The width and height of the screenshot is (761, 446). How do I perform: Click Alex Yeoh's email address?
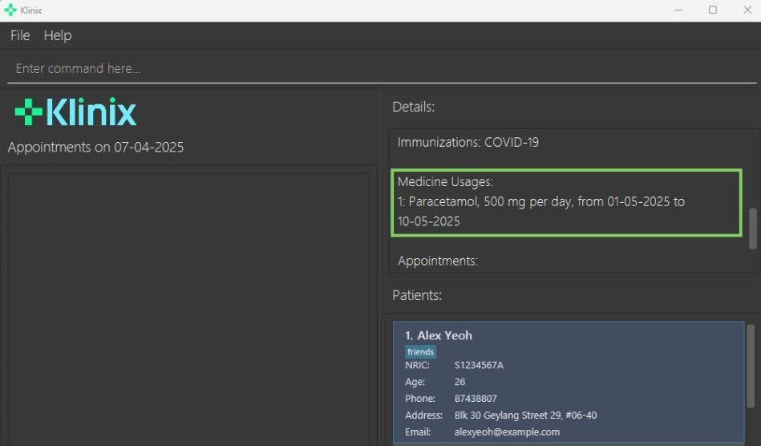[x=507, y=432]
